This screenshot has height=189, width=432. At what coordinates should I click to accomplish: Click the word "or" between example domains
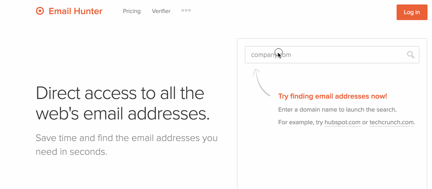point(365,122)
